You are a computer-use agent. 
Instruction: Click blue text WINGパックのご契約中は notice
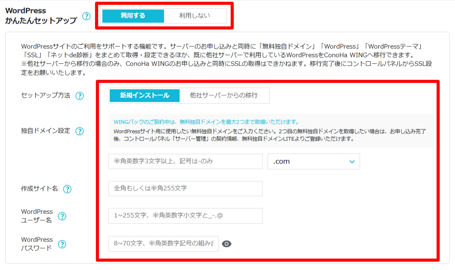pos(206,122)
